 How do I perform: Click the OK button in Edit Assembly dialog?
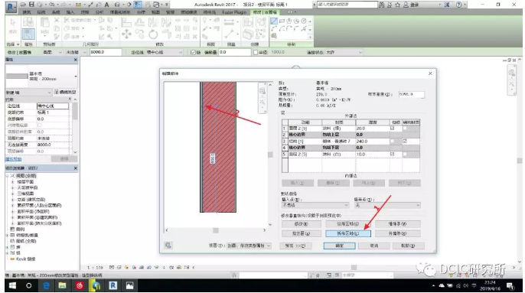click(340, 246)
